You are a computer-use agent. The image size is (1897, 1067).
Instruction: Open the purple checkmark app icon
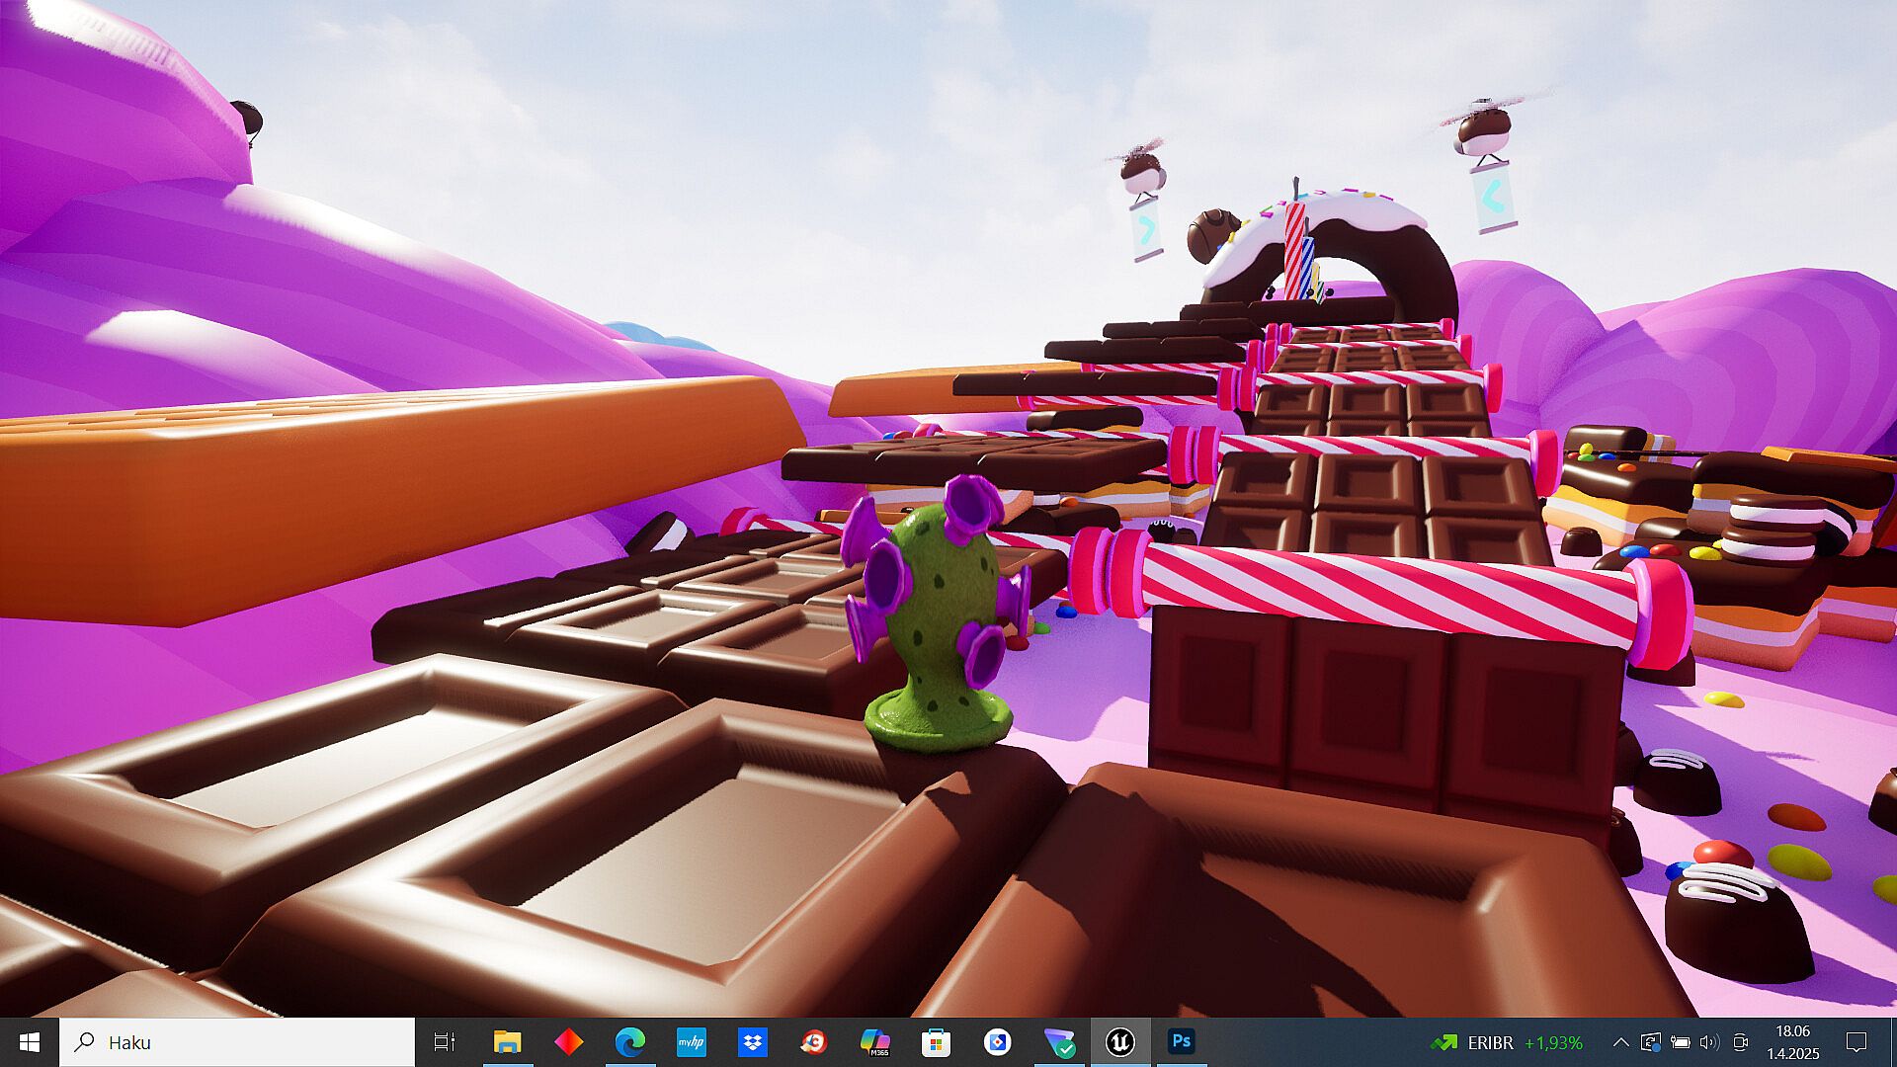pos(1059,1042)
